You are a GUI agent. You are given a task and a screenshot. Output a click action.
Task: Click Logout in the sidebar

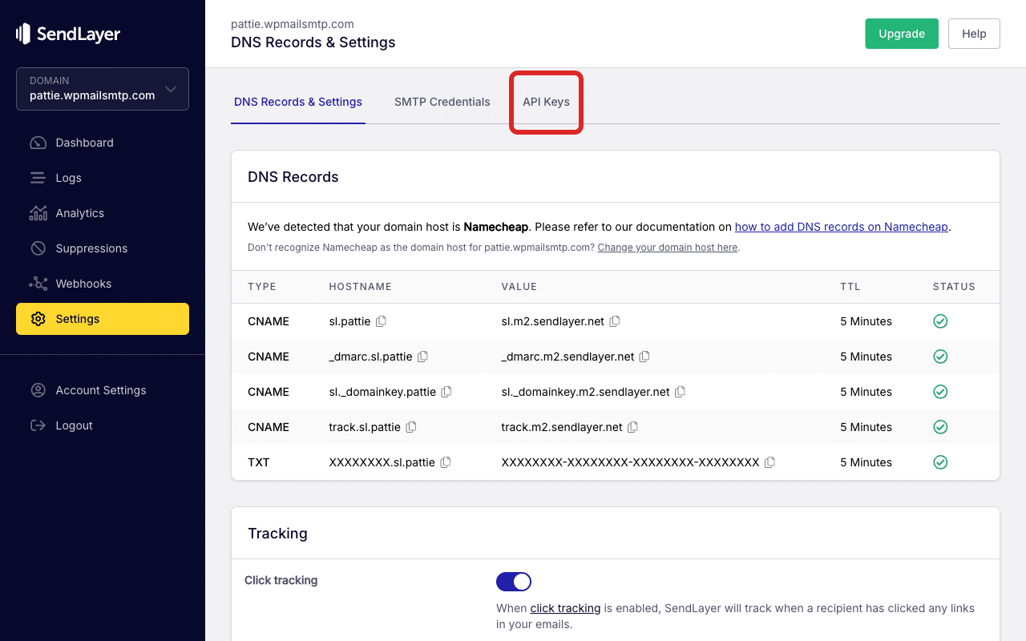point(103,425)
